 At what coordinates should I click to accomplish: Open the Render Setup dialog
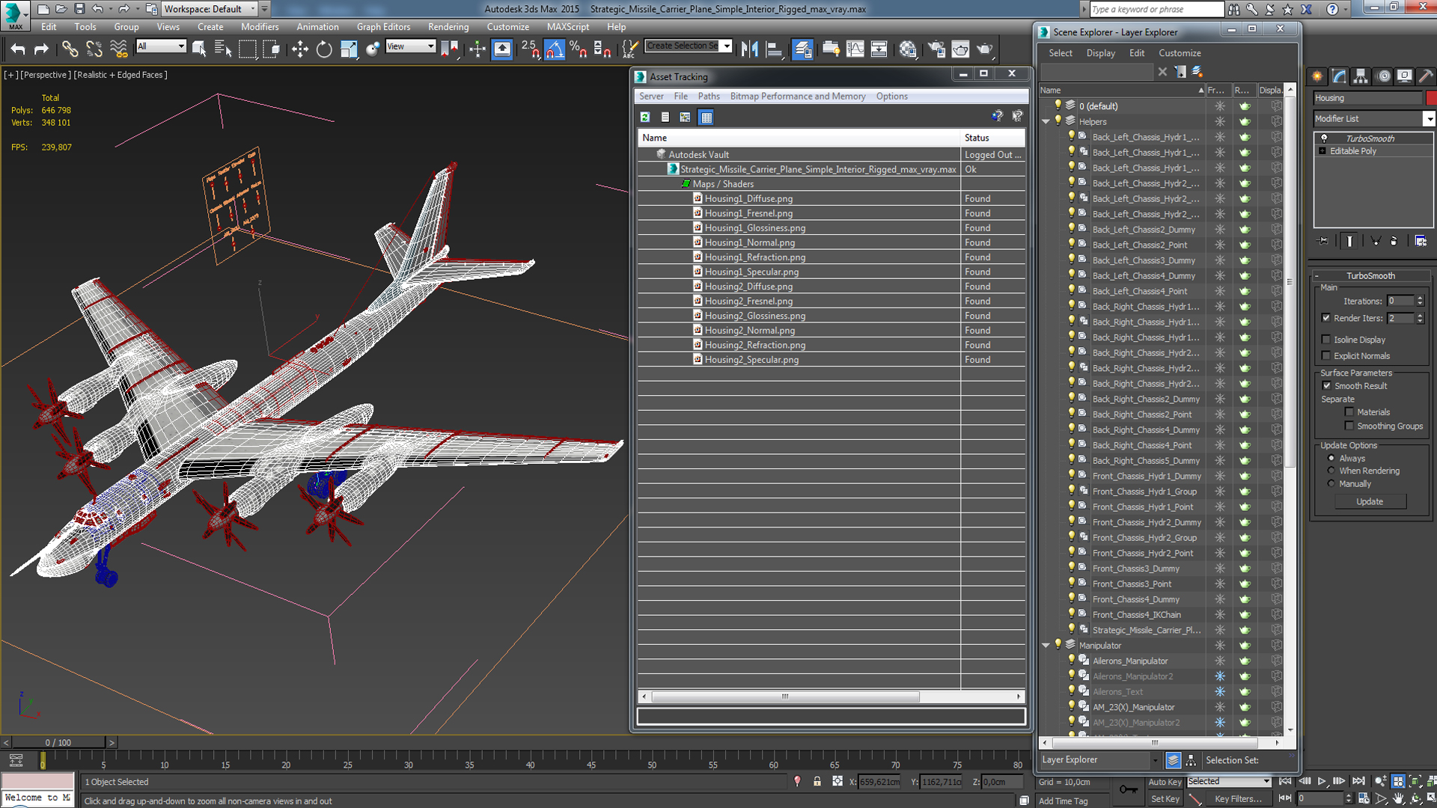point(936,49)
